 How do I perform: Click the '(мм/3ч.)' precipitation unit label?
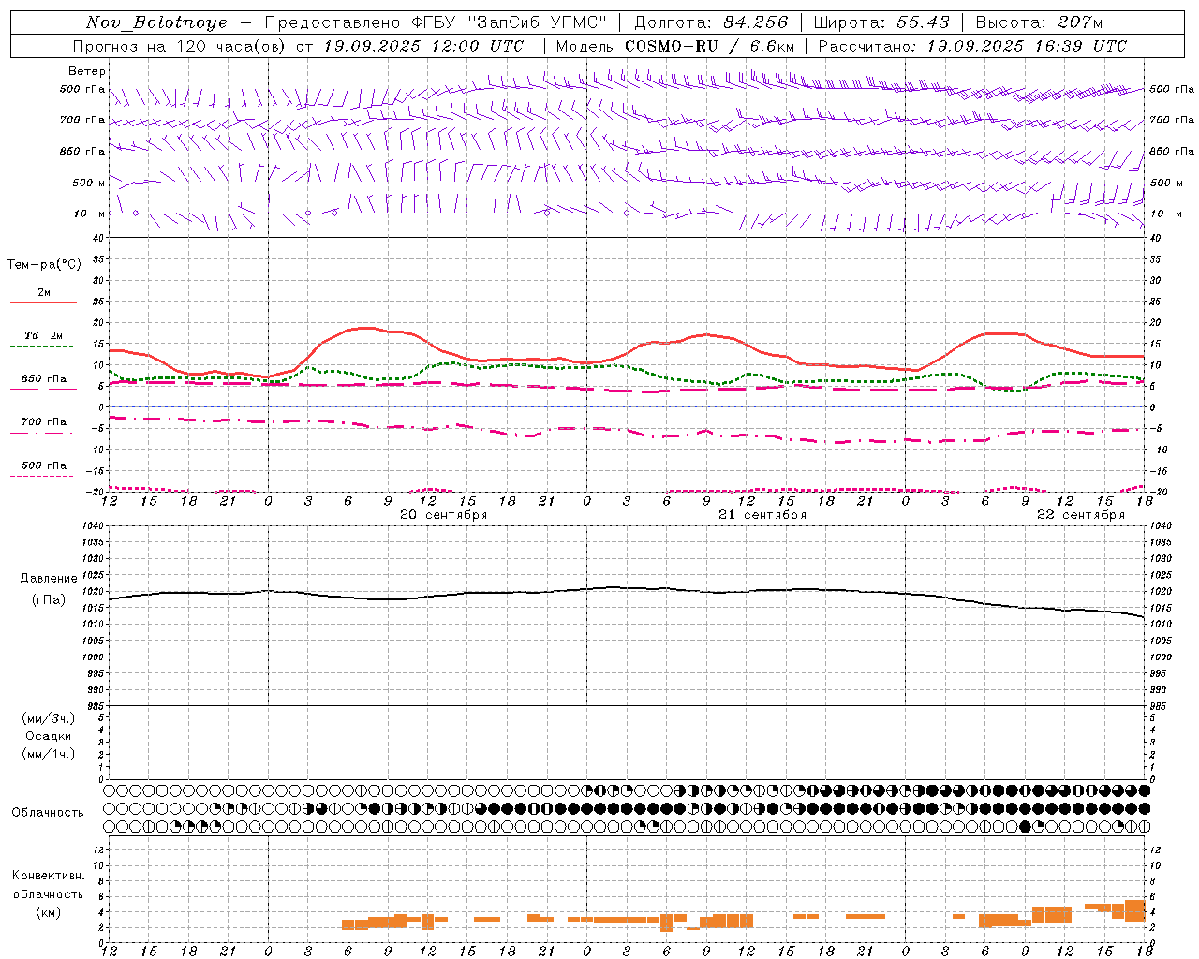[49, 718]
